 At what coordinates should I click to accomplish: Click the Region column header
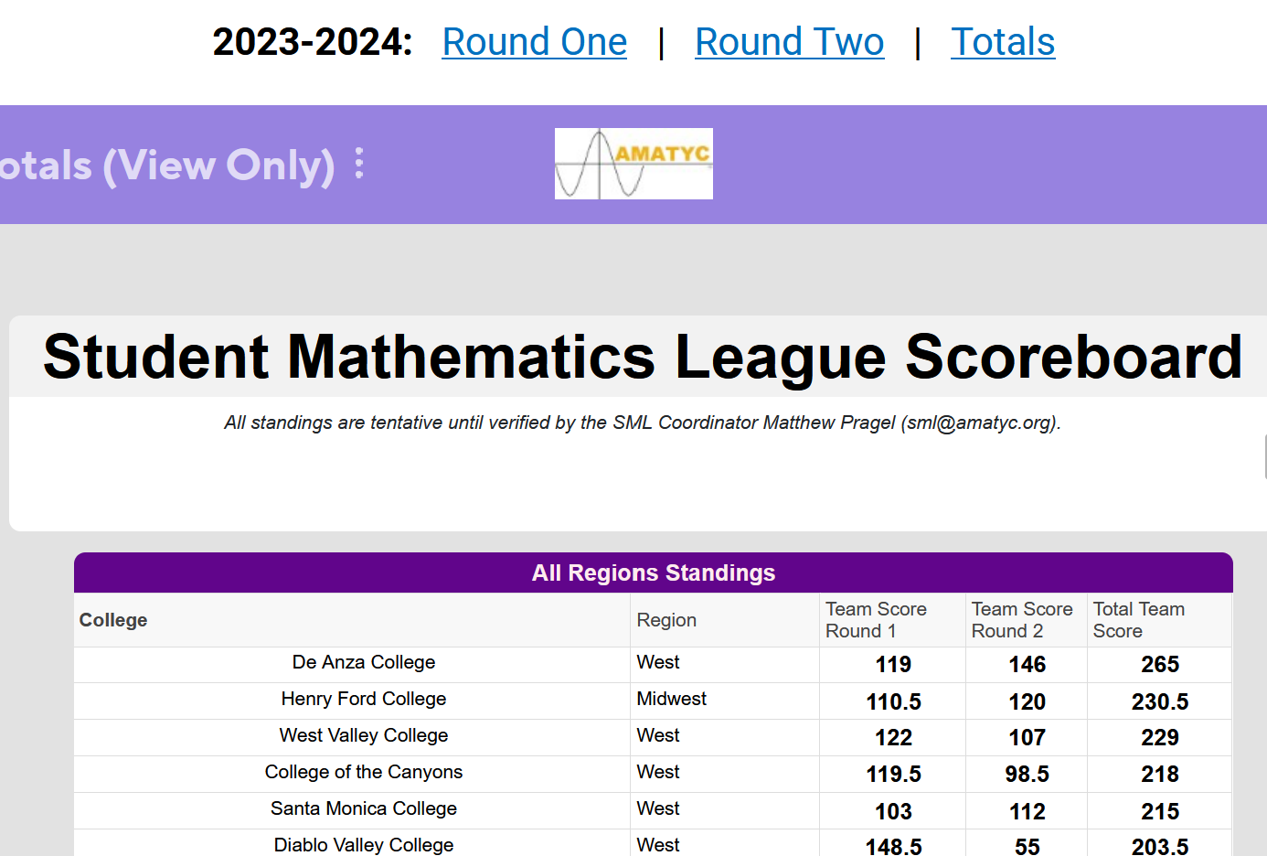pos(666,620)
